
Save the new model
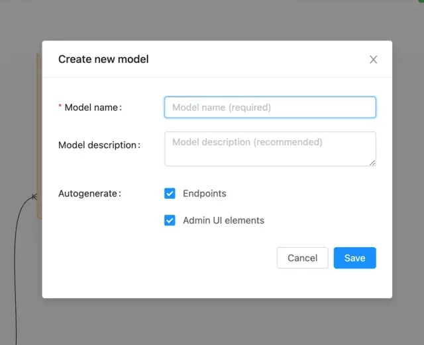[x=354, y=258]
